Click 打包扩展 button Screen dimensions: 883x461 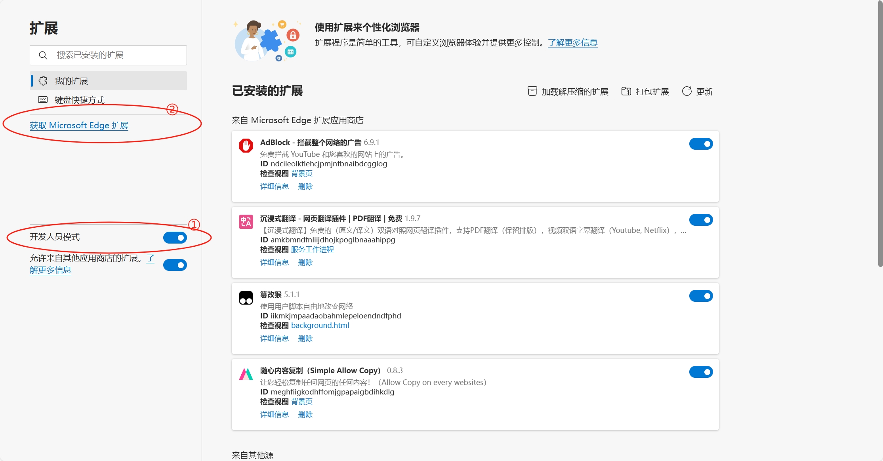(645, 91)
